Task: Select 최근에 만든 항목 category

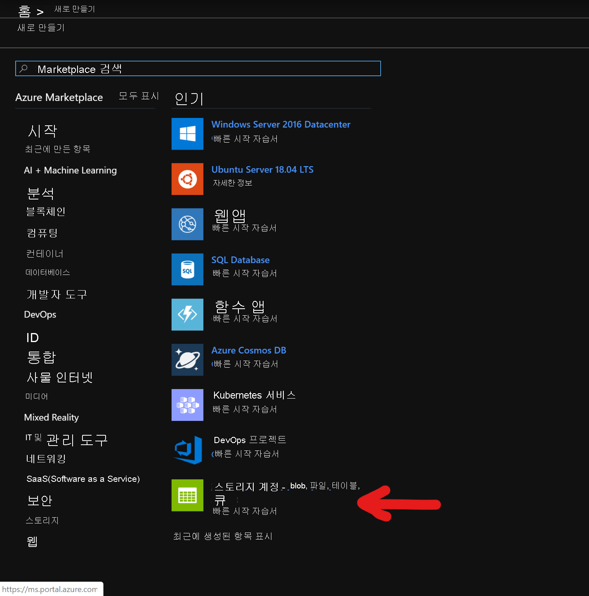Action: click(58, 149)
